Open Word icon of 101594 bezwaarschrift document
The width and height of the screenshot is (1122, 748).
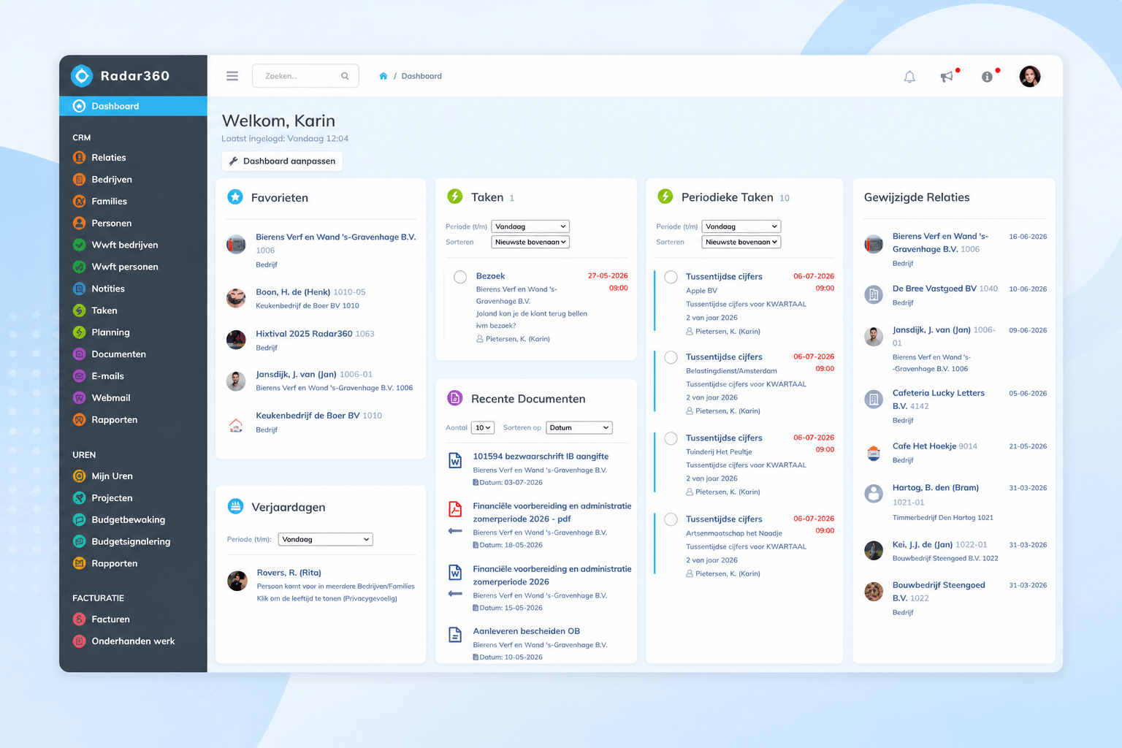(x=455, y=461)
